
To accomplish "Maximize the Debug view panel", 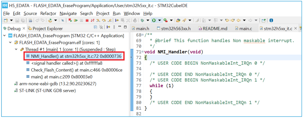I will 125,27.
